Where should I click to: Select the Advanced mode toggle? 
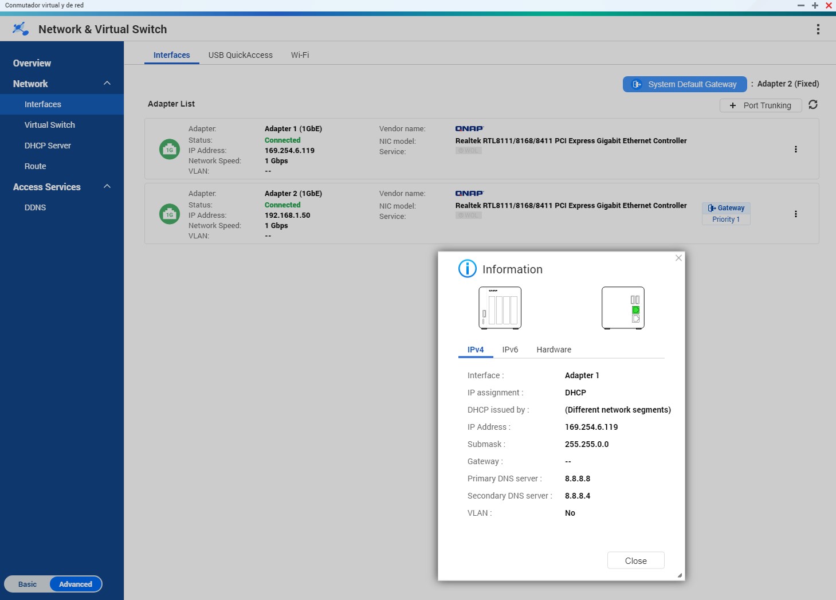[x=76, y=585]
